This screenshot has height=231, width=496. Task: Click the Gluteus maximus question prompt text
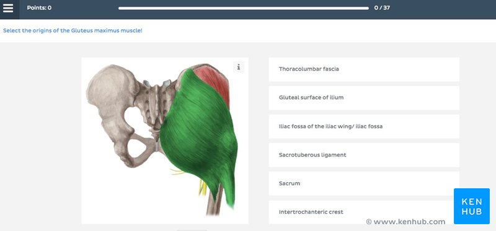[73, 30]
